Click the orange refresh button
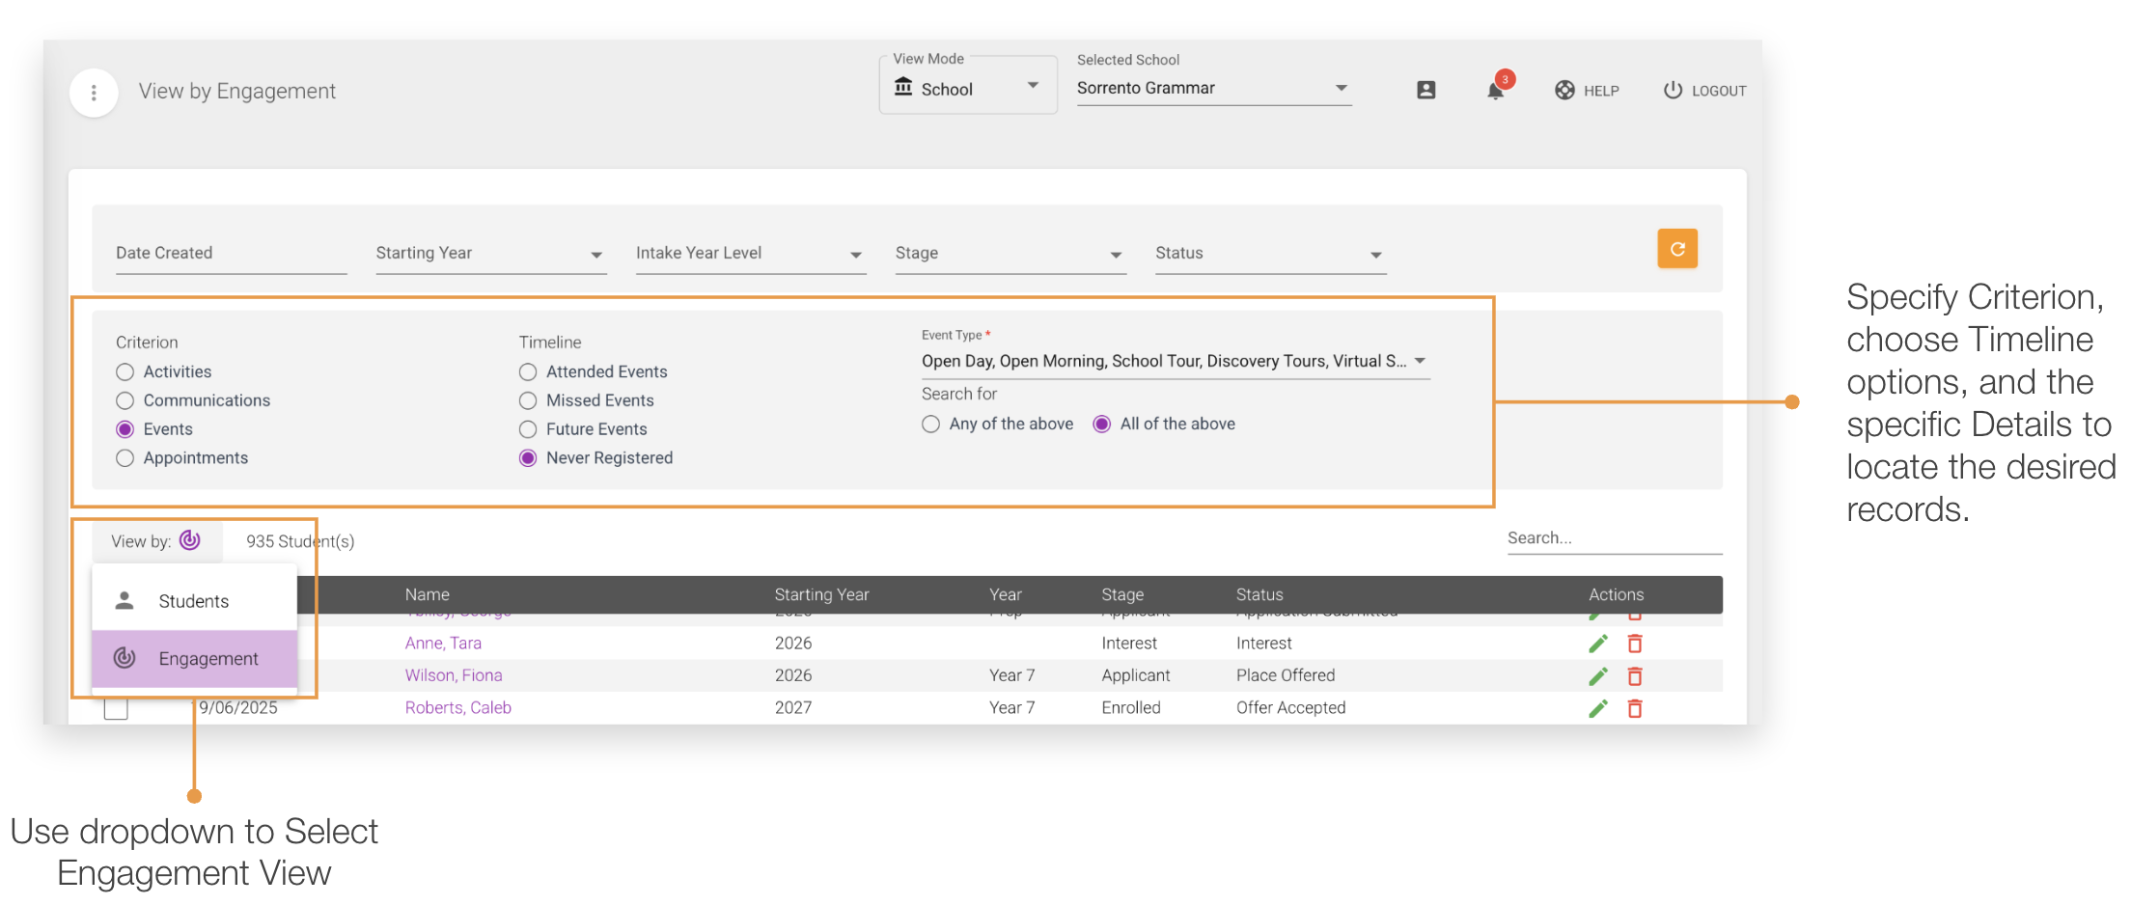 click(x=1677, y=248)
